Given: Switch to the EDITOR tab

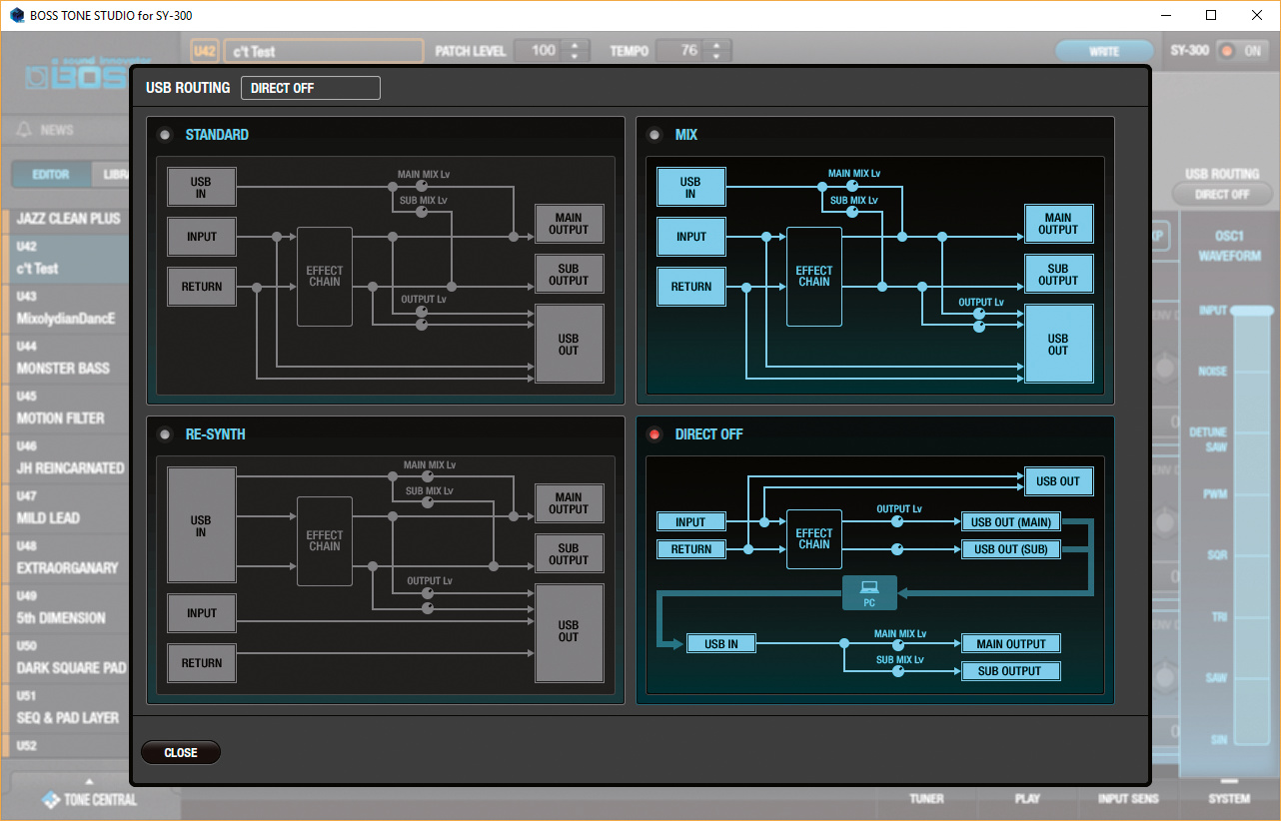Looking at the screenshot, I should point(51,175).
